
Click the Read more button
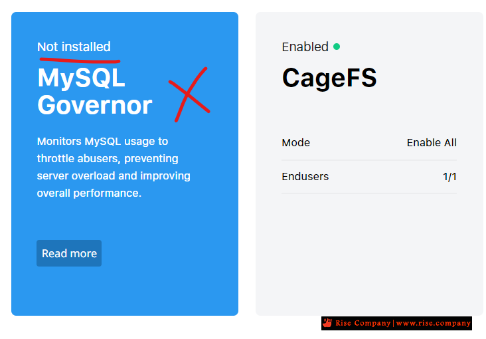(x=69, y=253)
